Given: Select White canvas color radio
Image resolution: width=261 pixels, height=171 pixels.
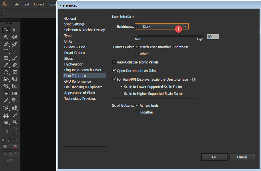Looking at the screenshot, I should pyautogui.click(x=137, y=54).
